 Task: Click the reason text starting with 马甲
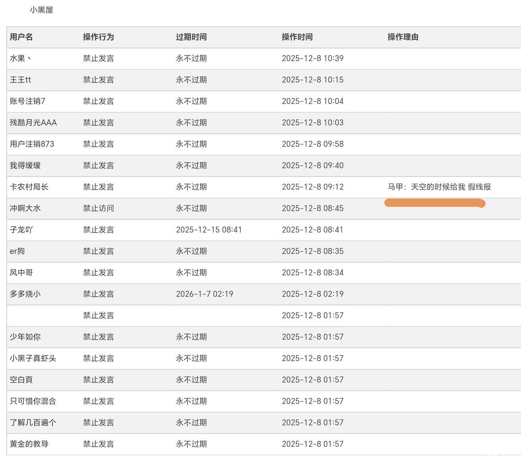439,187
